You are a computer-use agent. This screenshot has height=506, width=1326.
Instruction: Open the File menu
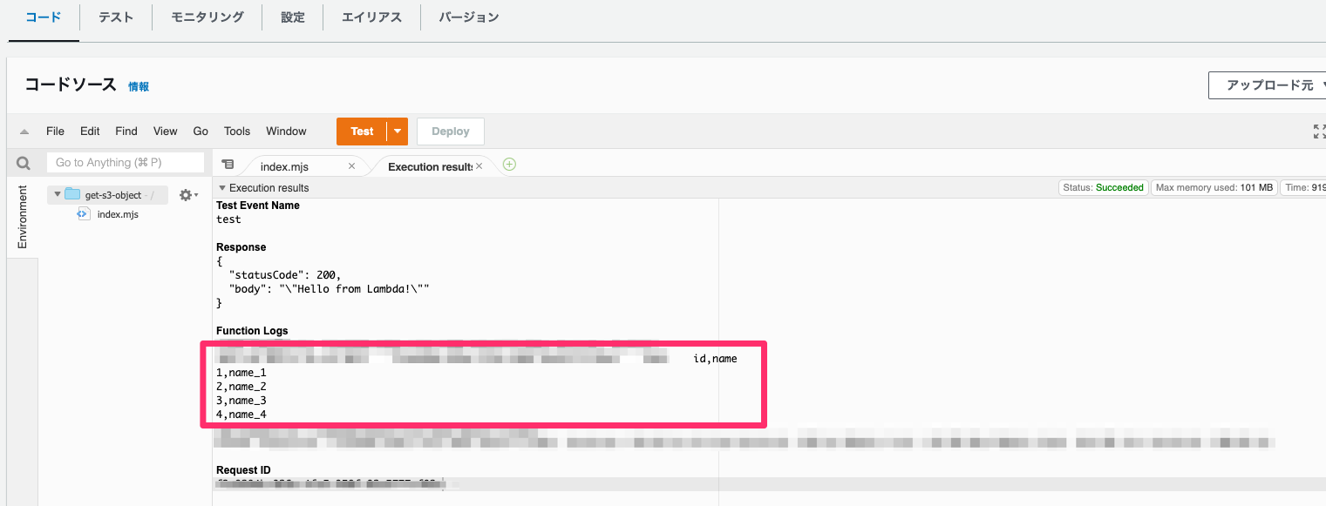pyautogui.click(x=55, y=132)
